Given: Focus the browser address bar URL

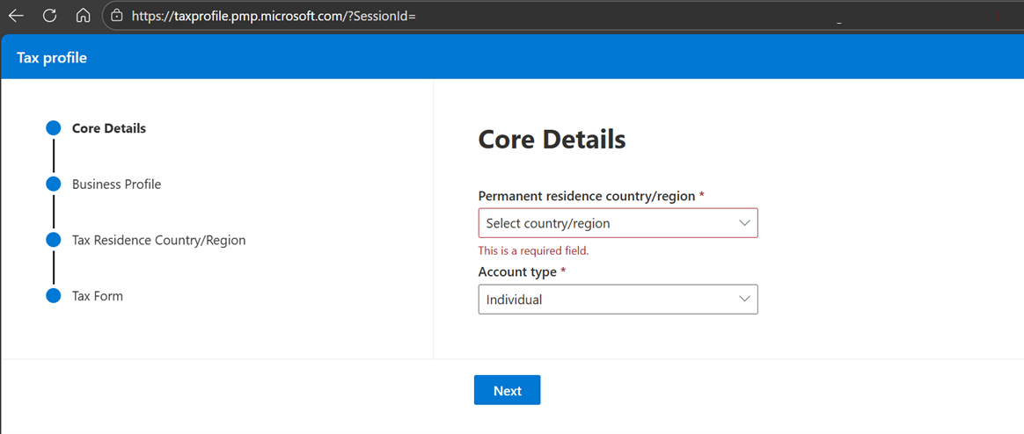Looking at the screenshot, I should 273,16.
